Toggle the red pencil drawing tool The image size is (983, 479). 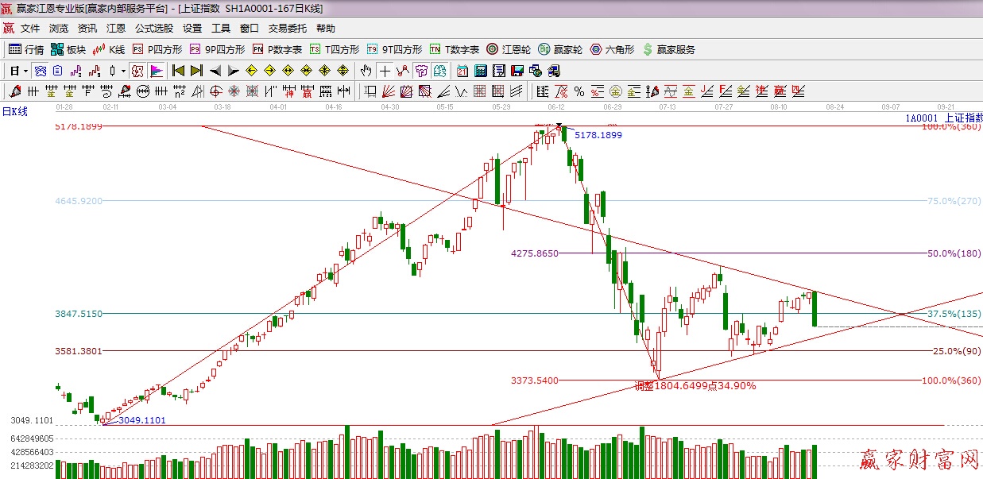click(x=14, y=91)
